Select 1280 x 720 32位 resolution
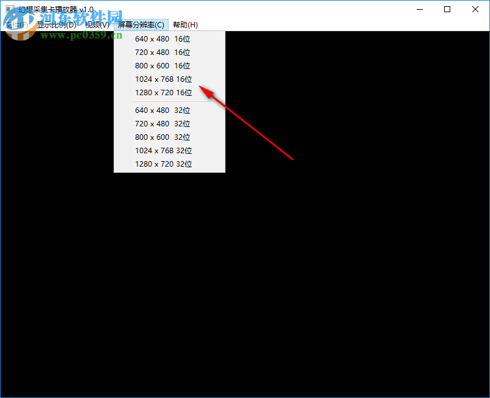 (169, 164)
